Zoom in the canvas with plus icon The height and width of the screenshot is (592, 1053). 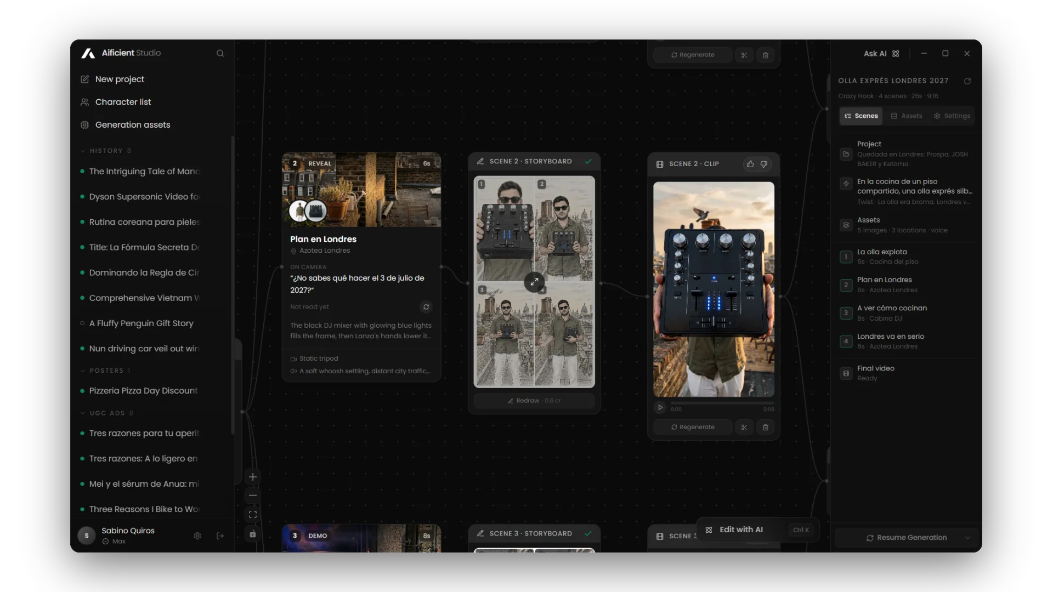(x=252, y=476)
